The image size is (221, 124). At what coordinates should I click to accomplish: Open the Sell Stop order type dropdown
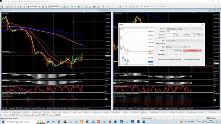(x=174, y=47)
